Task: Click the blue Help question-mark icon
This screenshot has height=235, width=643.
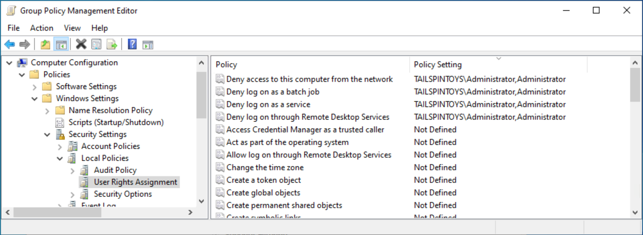Action: (x=132, y=44)
